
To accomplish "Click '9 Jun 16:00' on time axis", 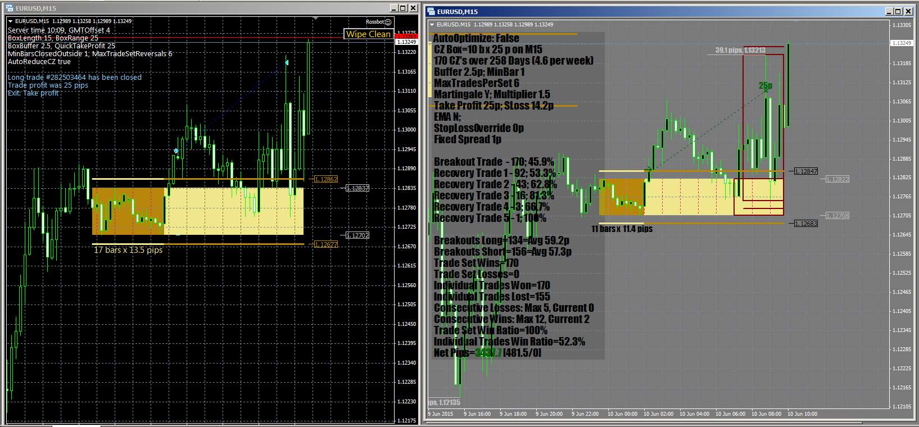I will coord(477,414).
